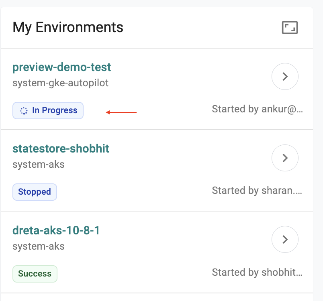The width and height of the screenshot is (323, 301).
Task: Click the green Success status badge
Action: 35,274
